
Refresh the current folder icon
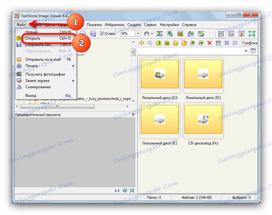[167, 43]
